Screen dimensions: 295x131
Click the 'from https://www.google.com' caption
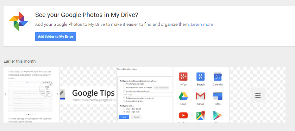click(x=94, y=100)
